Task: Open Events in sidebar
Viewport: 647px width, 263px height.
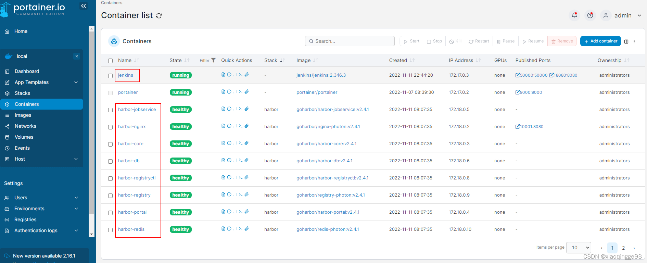Action: point(42,148)
